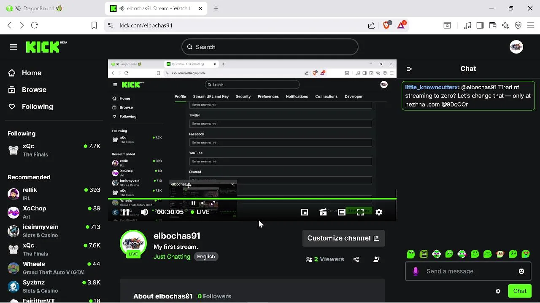Go forward in browser history
The width and height of the screenshot is (540, 303).
pyautogui.click(x=22, y=25)
